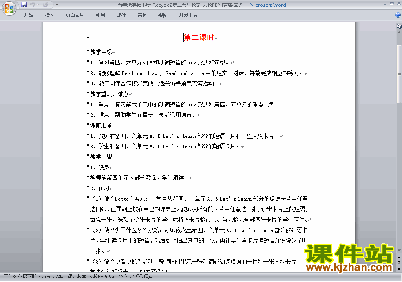Click the line 3、能与同伴合作较好完成电话采访
Screen dimensions: 402x282
click(153, 83)
